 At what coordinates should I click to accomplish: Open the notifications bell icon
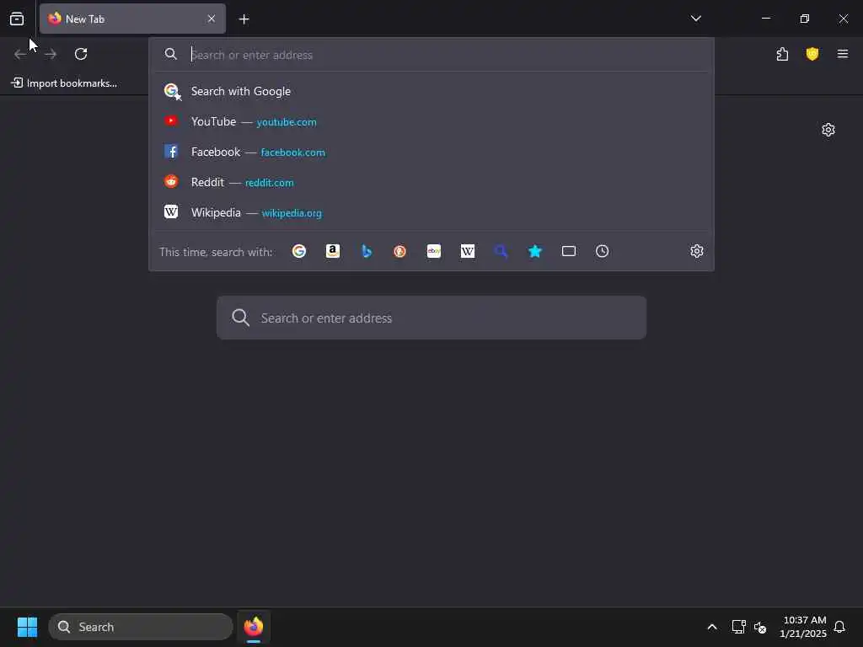(x=839, y=627)
